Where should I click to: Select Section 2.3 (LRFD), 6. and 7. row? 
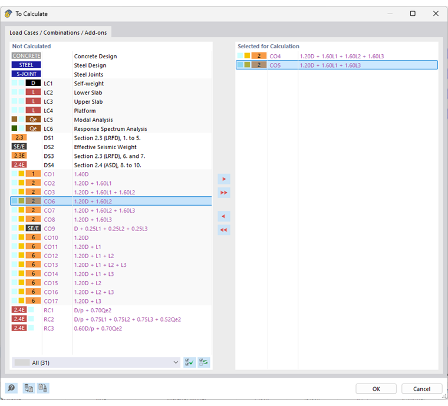point(111,156)
